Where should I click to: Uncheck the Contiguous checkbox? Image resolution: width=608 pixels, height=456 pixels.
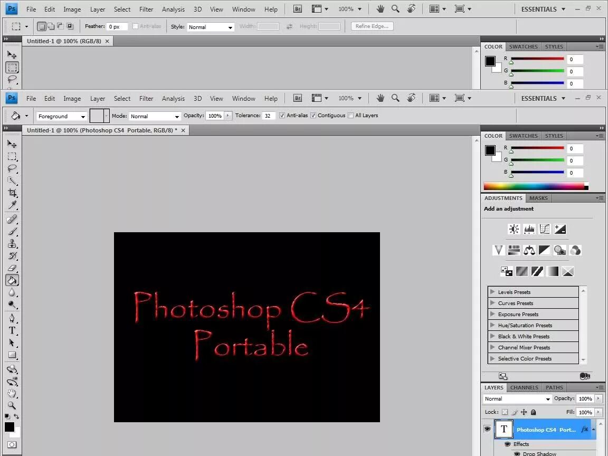pyautogui.click(x=313, y=116)
